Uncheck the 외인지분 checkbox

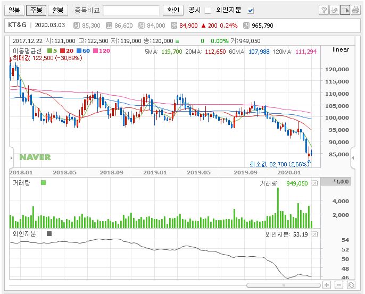click(x=250, y=11)
